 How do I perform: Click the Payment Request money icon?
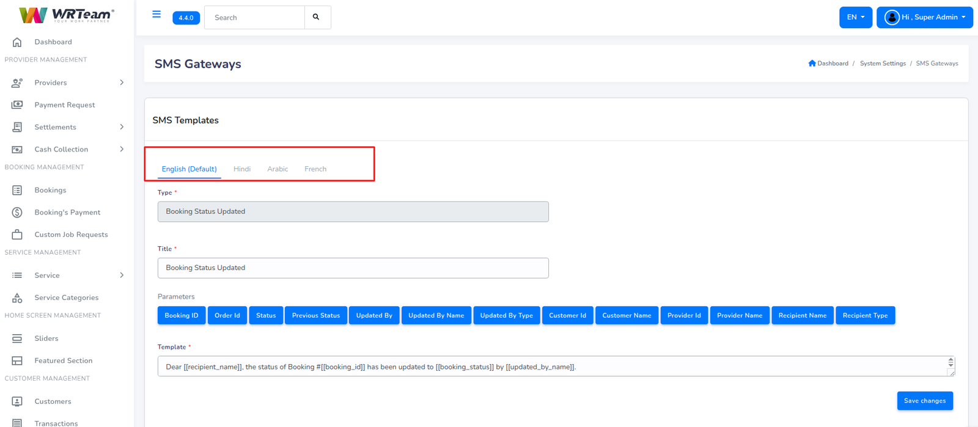17,104
